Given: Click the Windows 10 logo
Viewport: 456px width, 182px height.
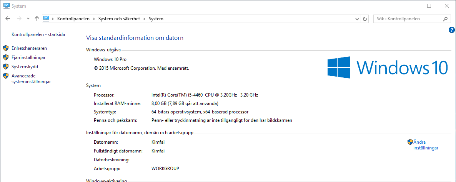Looking at the screenshot, I should [x=387, y=67].
